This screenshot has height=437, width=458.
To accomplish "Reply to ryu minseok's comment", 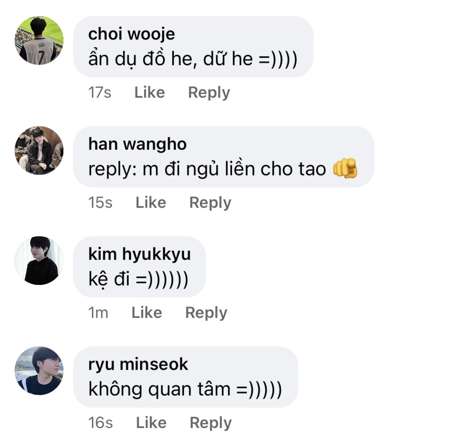I will tap(211, 423).
